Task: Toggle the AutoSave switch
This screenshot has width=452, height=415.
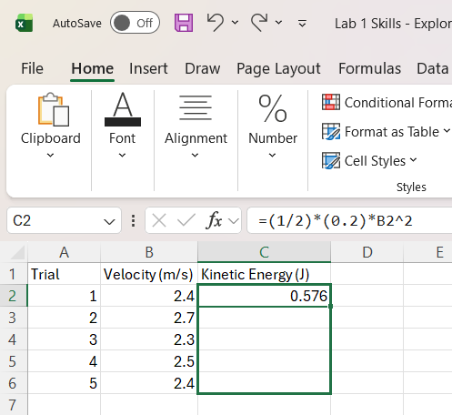Action: click(x=135, y=23)
